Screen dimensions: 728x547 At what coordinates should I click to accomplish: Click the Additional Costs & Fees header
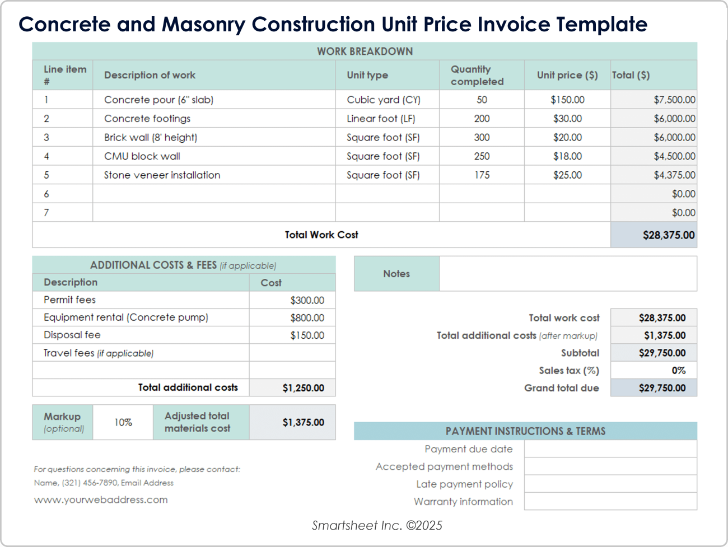pyautogui.click(x=184, y=265)
